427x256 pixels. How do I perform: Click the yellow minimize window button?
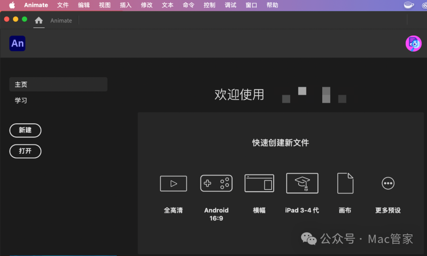tap(15, 19)
